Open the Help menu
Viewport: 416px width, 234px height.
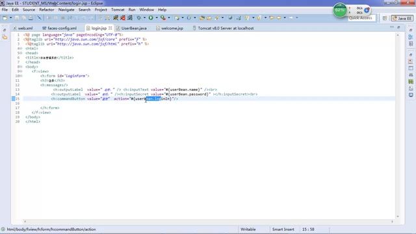coord(162,10)
